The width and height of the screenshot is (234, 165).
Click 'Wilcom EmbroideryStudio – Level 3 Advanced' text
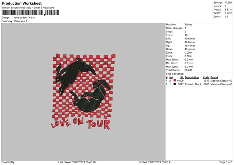[x=28, y=8]
